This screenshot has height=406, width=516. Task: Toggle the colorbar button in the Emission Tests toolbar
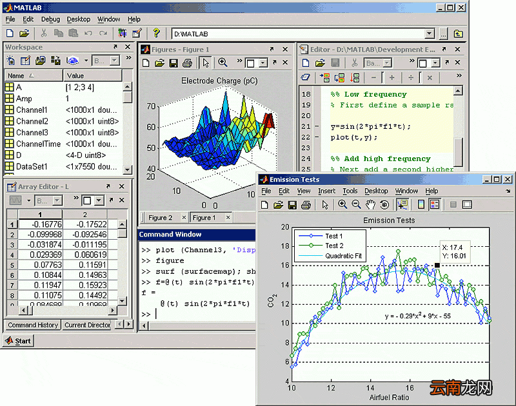[421, 204]
